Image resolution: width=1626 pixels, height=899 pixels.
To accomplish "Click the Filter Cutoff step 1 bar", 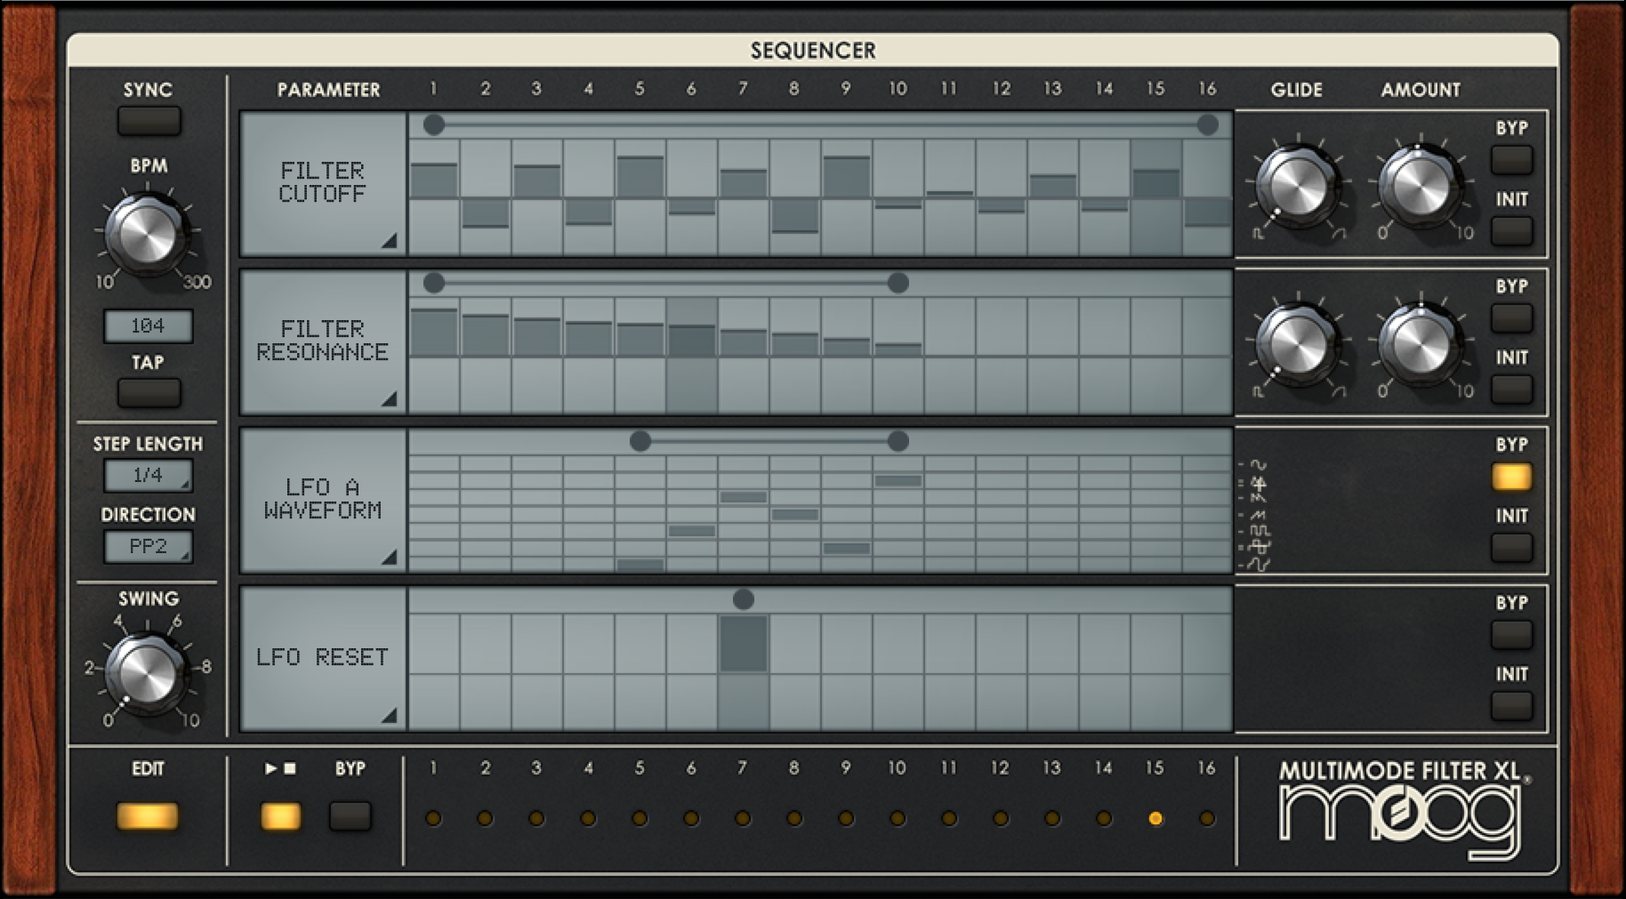I will point(434,181).
